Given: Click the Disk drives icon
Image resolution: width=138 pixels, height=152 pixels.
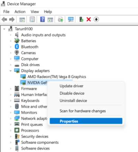Looking at the screenshot, I should coord(17,65).
